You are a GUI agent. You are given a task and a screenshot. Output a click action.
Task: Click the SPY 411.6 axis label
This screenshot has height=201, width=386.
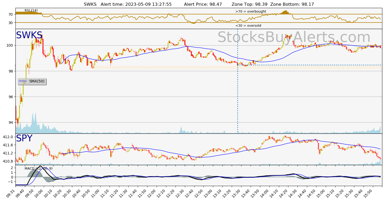(x=8, y=145)
